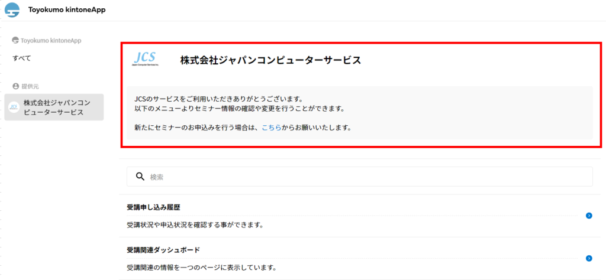This screenshot has height=280, width=606.
Task: Click the large JCS company logo
Action: pos(146,59)
